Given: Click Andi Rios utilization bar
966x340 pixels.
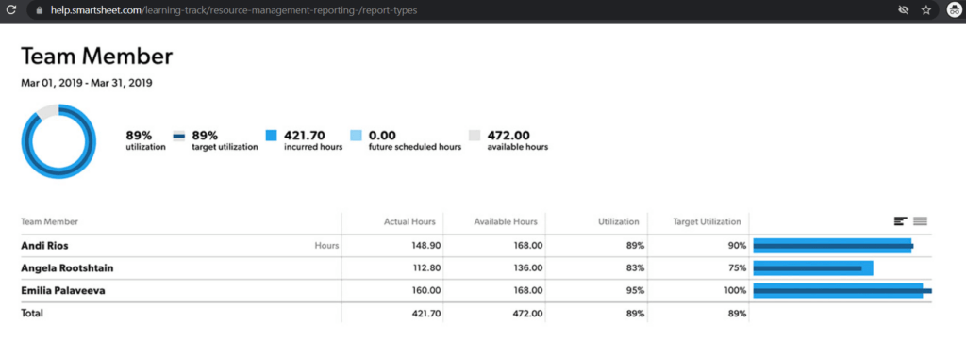Looking at the screenshot, I should [833, 245].
